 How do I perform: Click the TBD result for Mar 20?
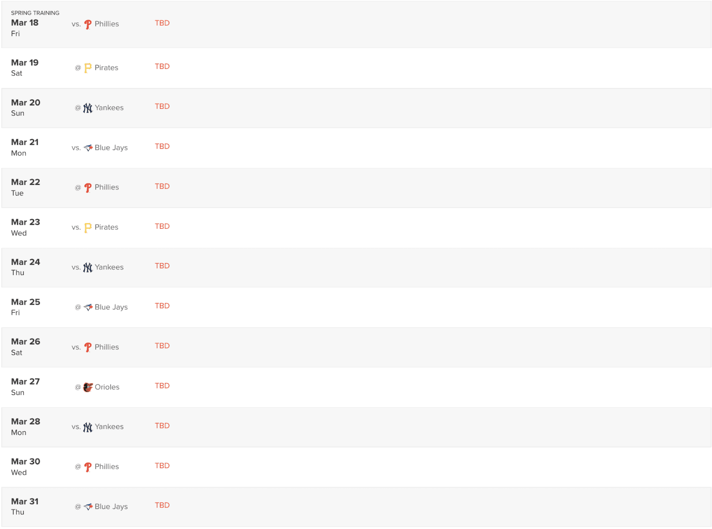coord(162,107)
